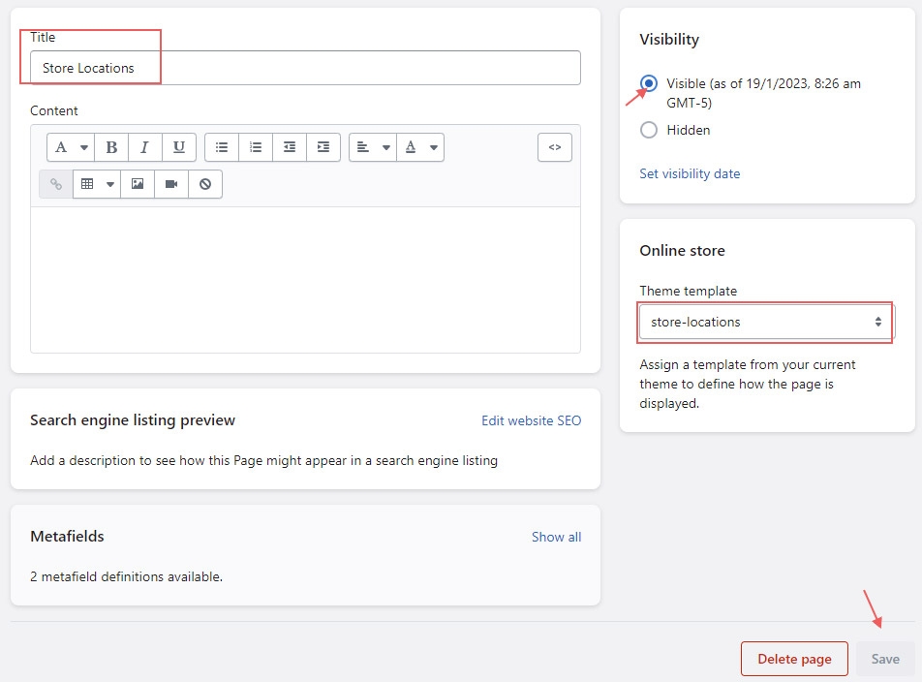The image size is (922, 682).
Task: Clear formatting with the circle-slash icon
Action: tap(205, 184)
